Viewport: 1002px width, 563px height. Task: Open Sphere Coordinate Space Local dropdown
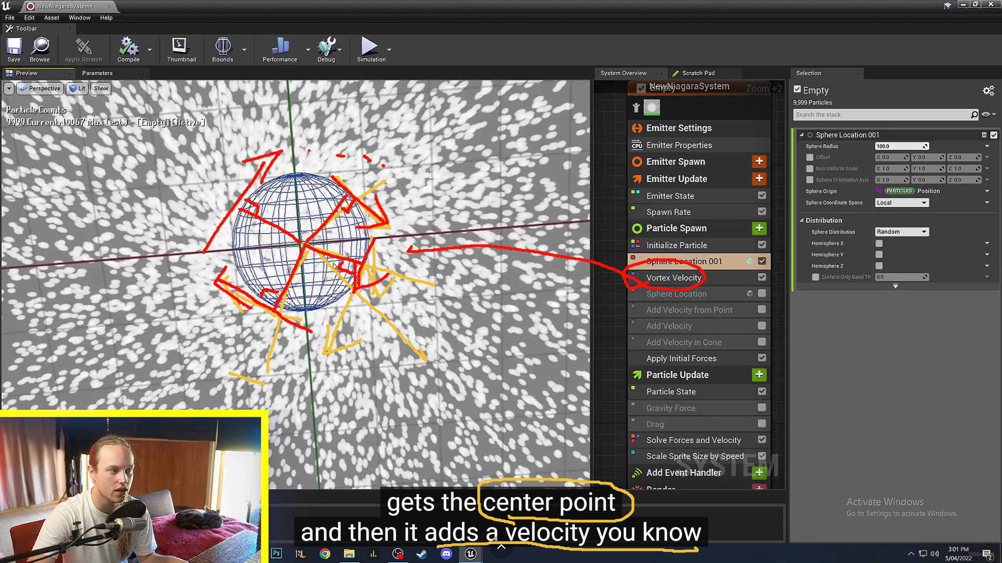pos(901,203)
